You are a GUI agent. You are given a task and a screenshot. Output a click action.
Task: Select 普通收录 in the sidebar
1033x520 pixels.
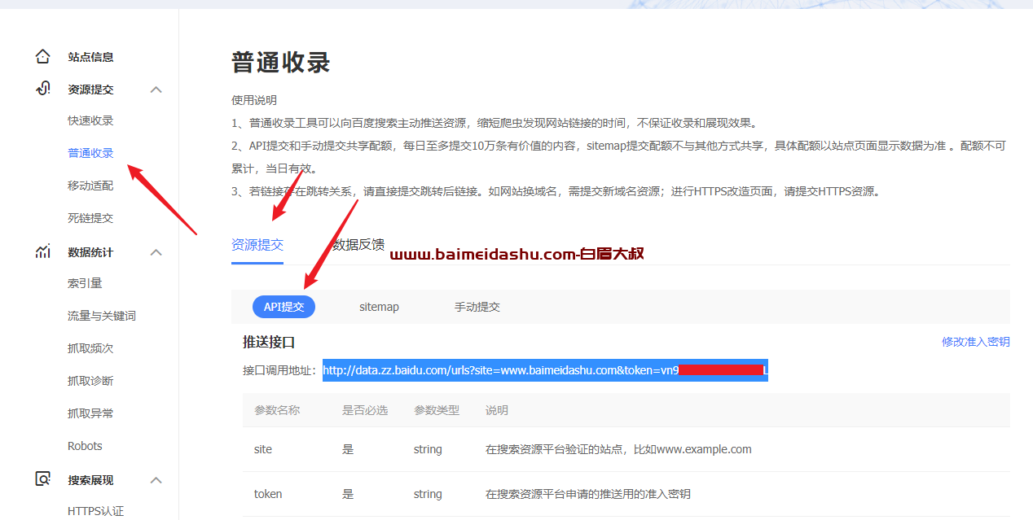pos(90,153)
